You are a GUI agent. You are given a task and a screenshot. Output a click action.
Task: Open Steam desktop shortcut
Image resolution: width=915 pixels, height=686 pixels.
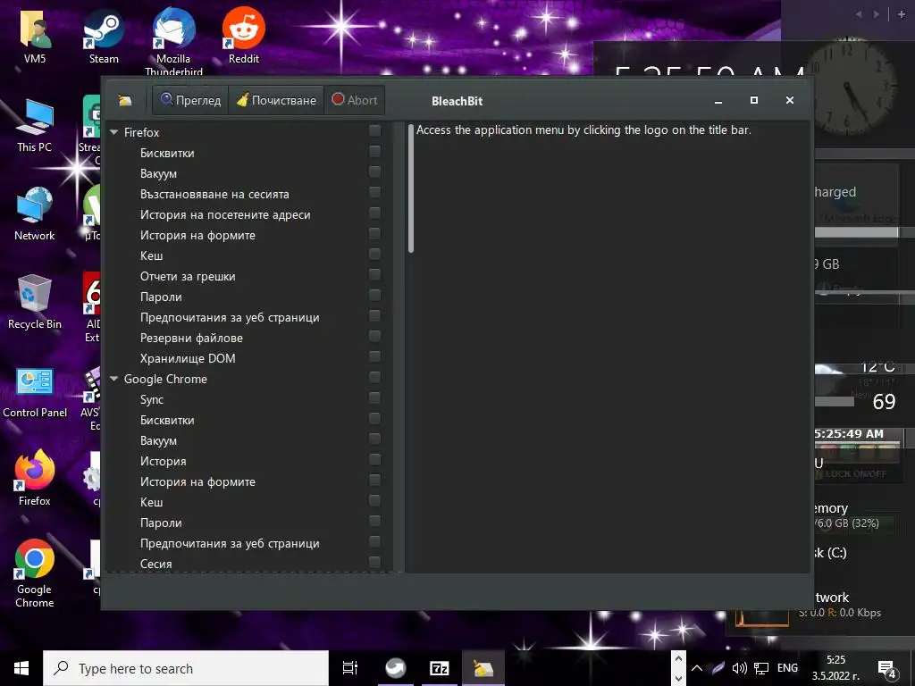(104, 36)
